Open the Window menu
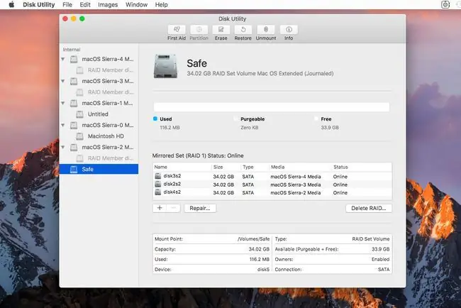 click(x=136, y=5)
